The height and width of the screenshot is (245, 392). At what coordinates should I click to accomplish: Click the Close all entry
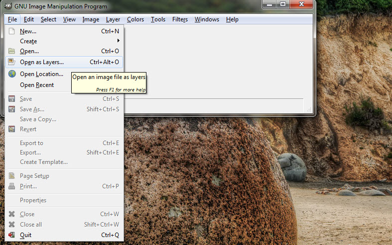click(x=64, y=225)
